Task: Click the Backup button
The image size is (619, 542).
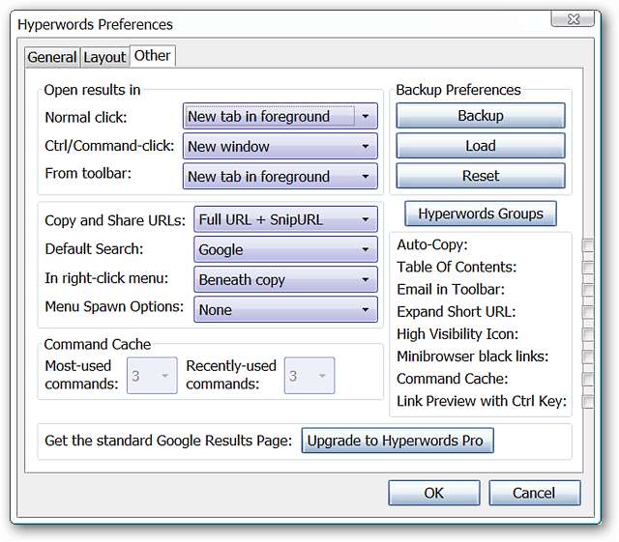Action: point(481,116)
